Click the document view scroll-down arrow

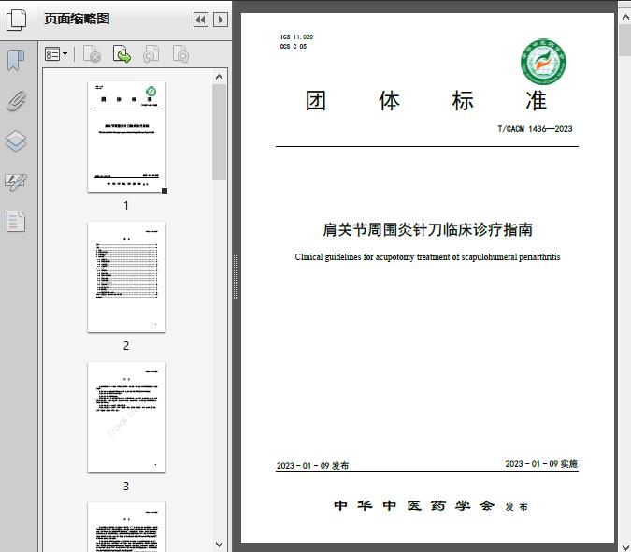pos(625,547)
